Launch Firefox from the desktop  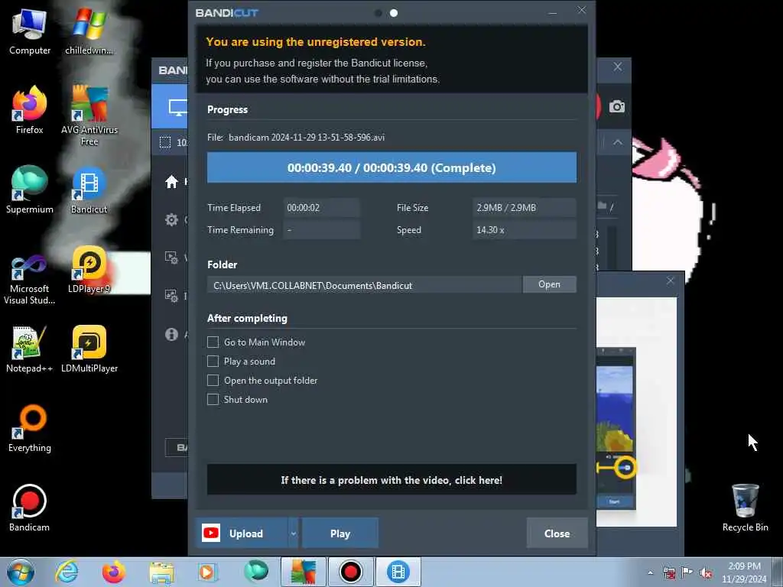pyautogui.click(x=30, y=110)
